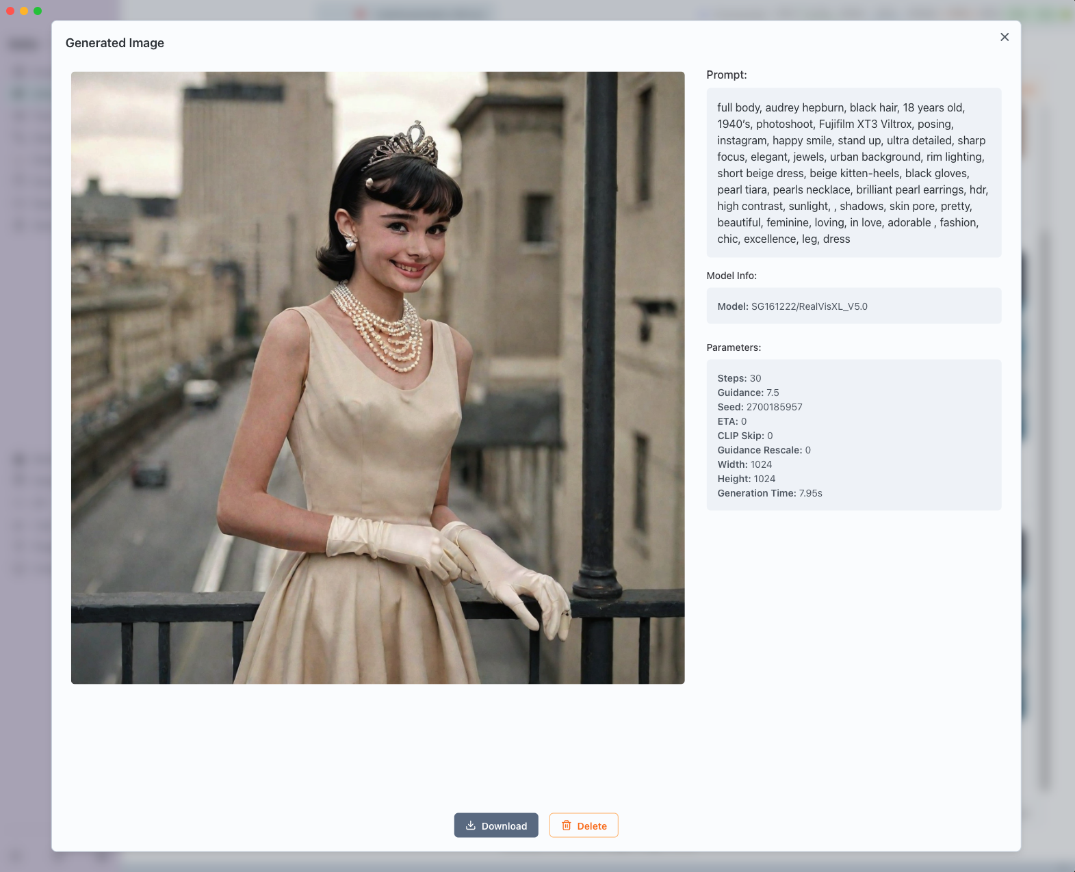Click the Generated Image dialog title
Screen dimensions: 1075x872
[x=115, y=43]
